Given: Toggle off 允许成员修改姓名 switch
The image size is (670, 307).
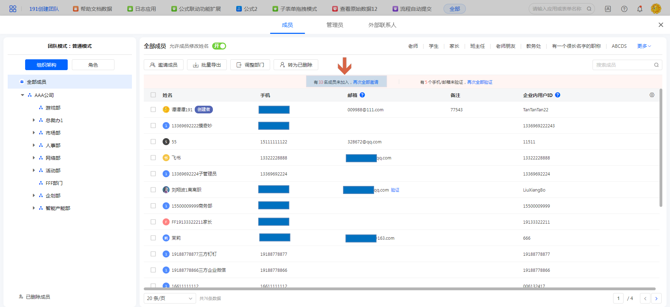Looking at the screenshot, I should (219, 46).
